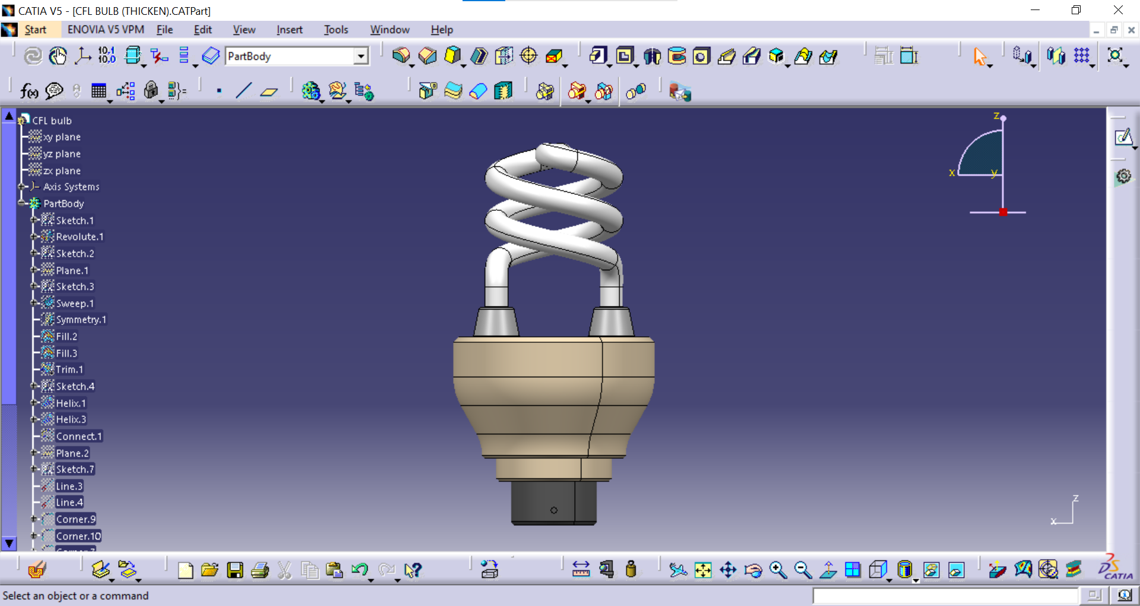The image size is (1140, 606).
Task: Click the Measure Between icon
Action: point(581,570)
